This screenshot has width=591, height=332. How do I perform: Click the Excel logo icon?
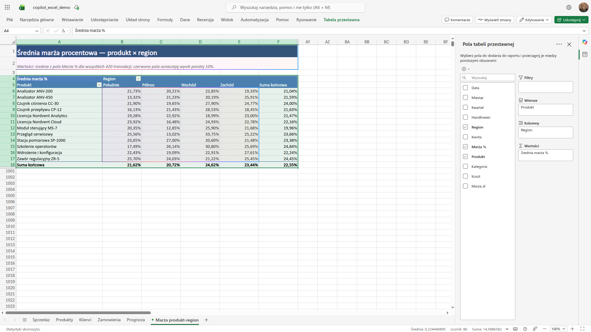(x=22, y=7)
